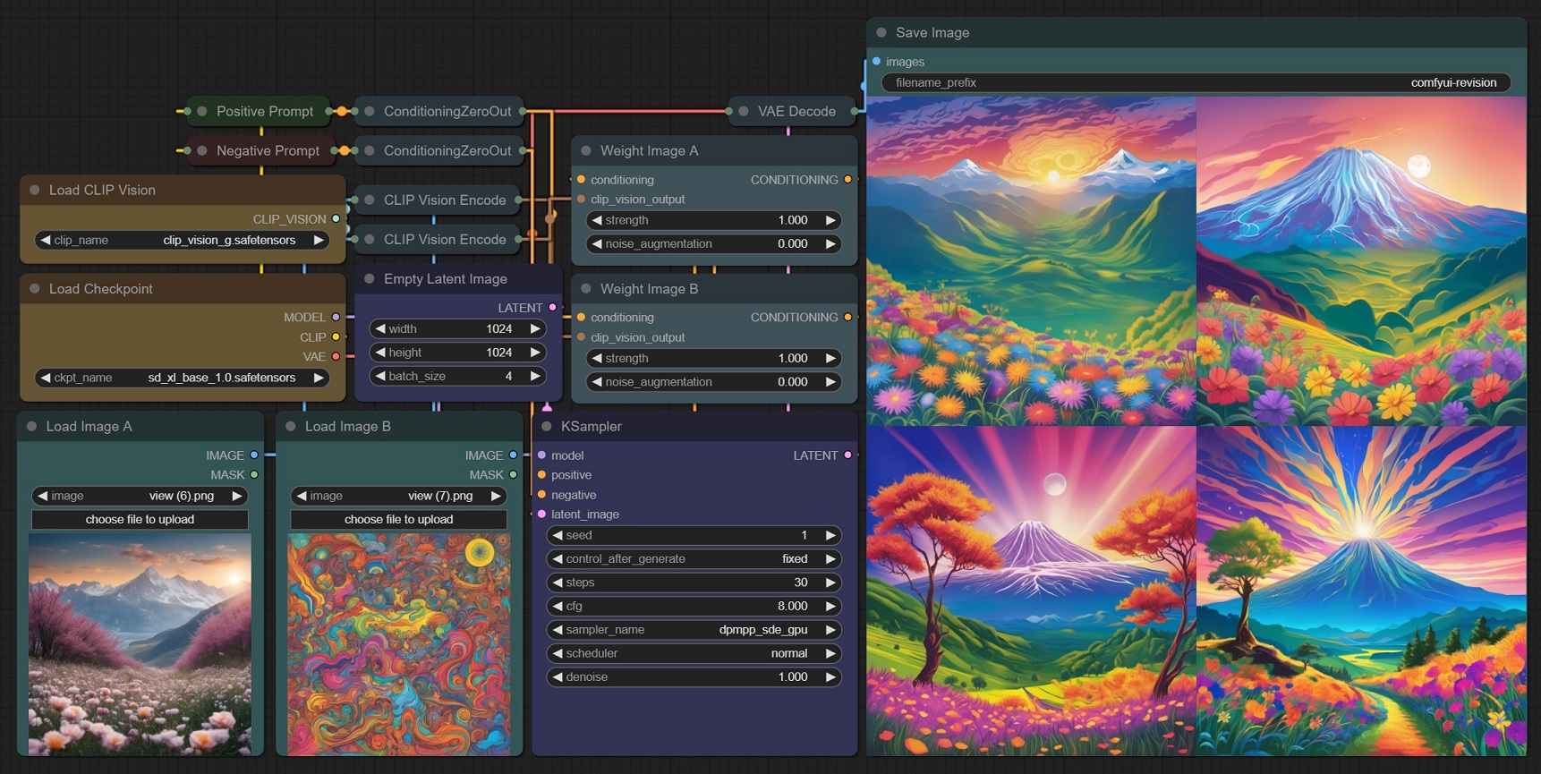Expand the collapsed Negative Prompt node
Screen dimensions: 1541x774
click(202, 151)
